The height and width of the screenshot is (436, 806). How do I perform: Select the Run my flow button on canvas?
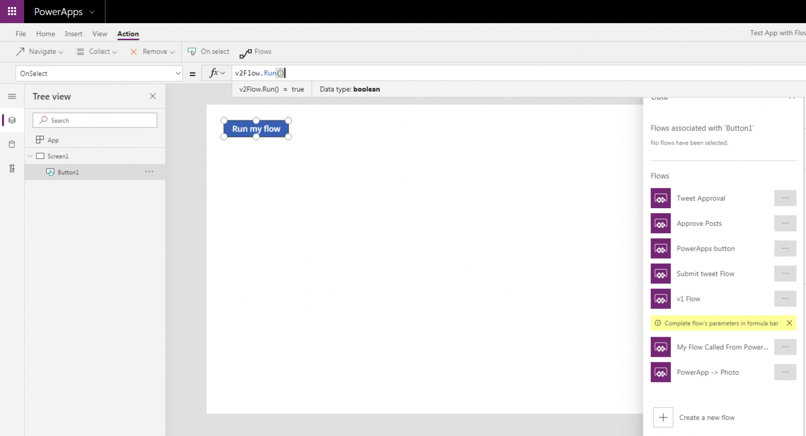pyautogui.click(x=256, y=129)
